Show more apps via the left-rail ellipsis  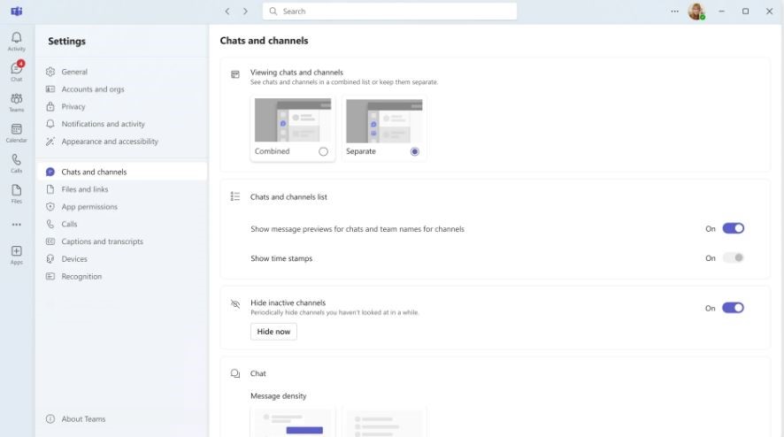point(17,225)
